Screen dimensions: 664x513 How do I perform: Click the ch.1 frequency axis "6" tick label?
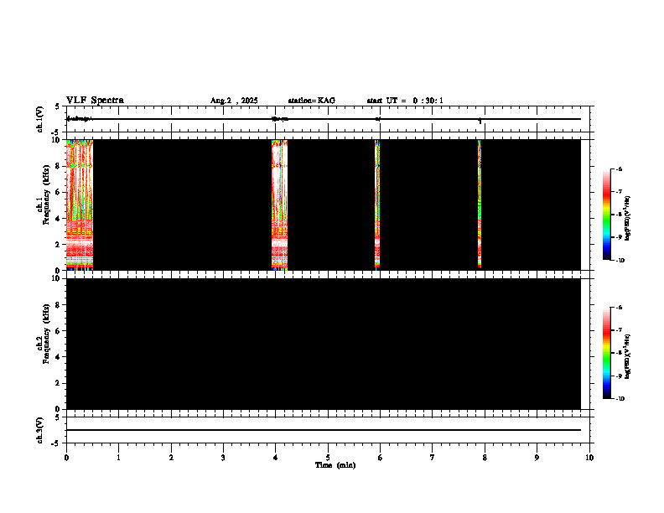point(59,192)
